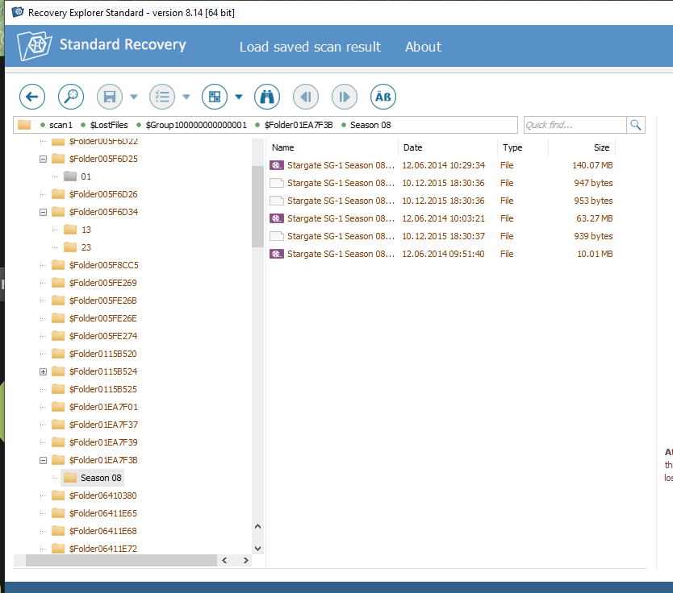Select the 10.01 MB Stargate video file
This screenshot has width=673, height=593.
[441, 254]
